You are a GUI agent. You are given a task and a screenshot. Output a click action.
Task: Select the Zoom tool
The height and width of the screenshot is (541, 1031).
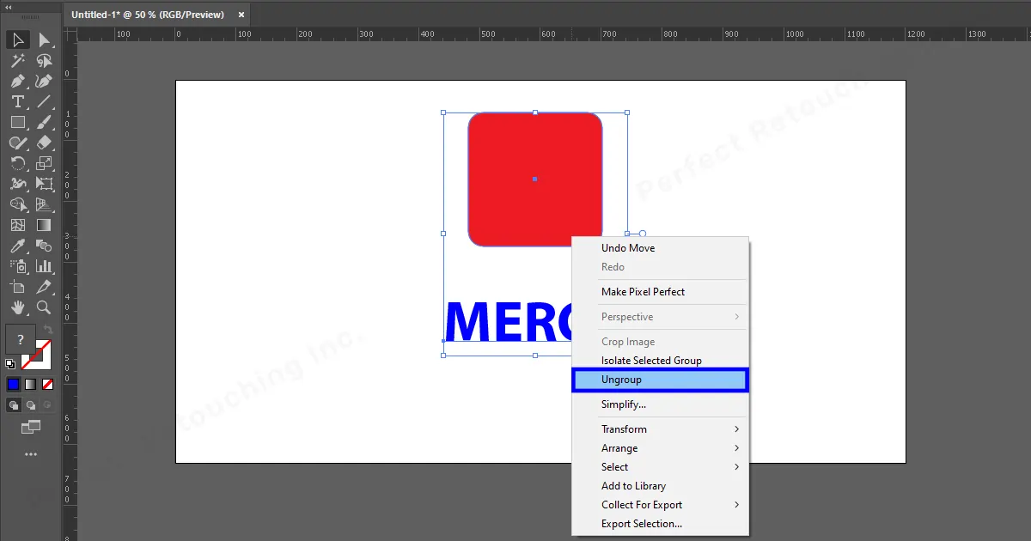tap(42, 307)
